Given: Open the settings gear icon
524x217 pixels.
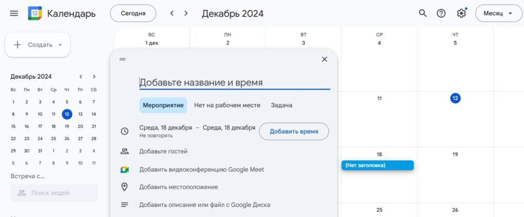Looking at the screenshot, I should click(x=461, y=13).
